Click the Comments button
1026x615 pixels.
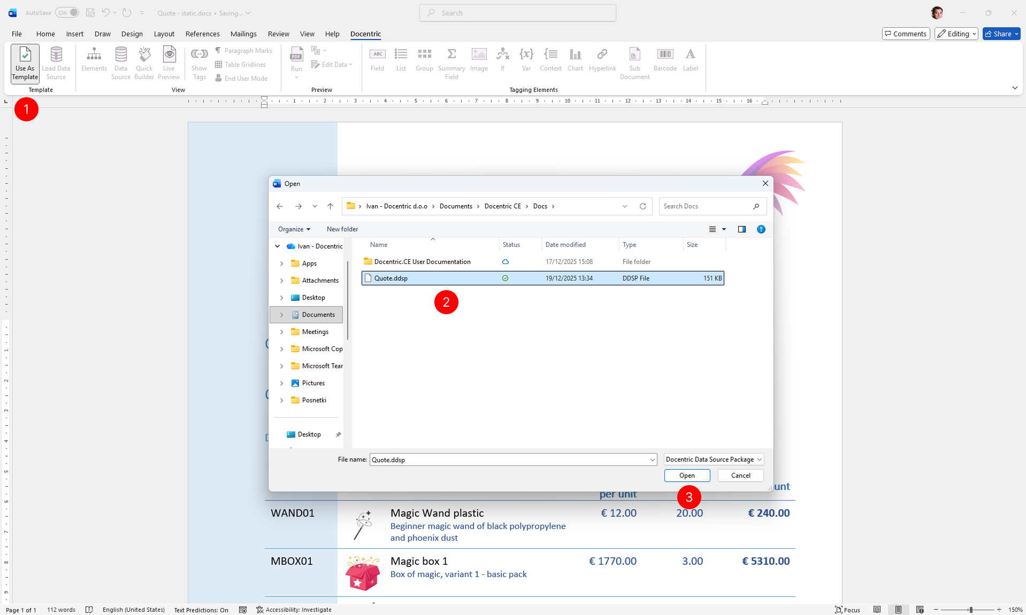[906, 34]
